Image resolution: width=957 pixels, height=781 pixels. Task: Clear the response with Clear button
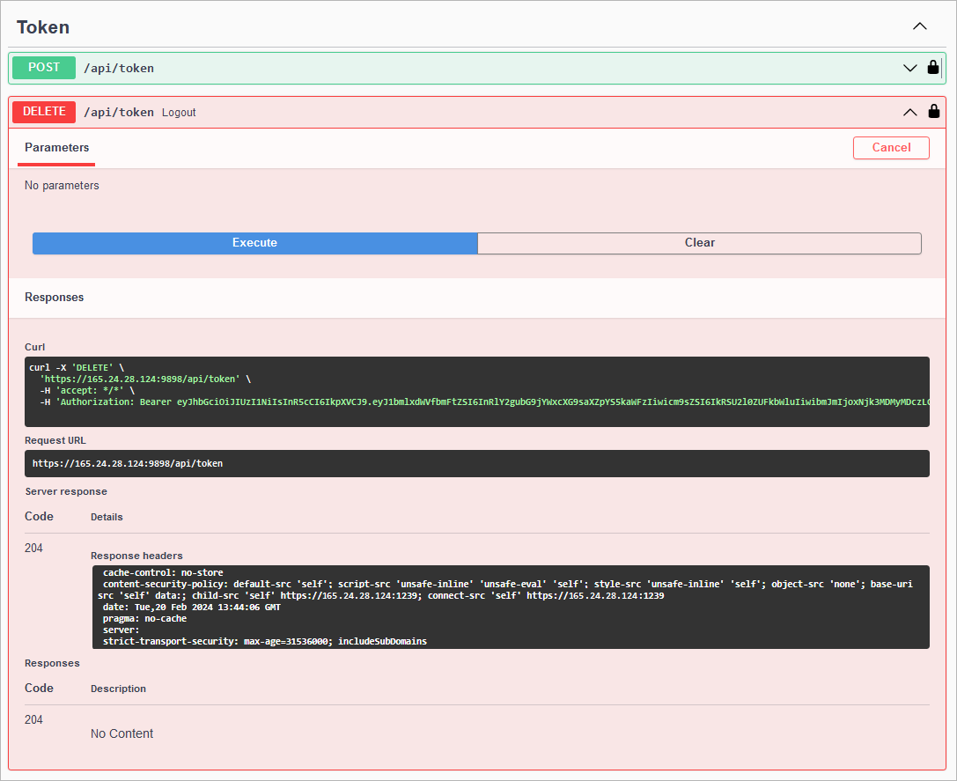tap(699, 243)
